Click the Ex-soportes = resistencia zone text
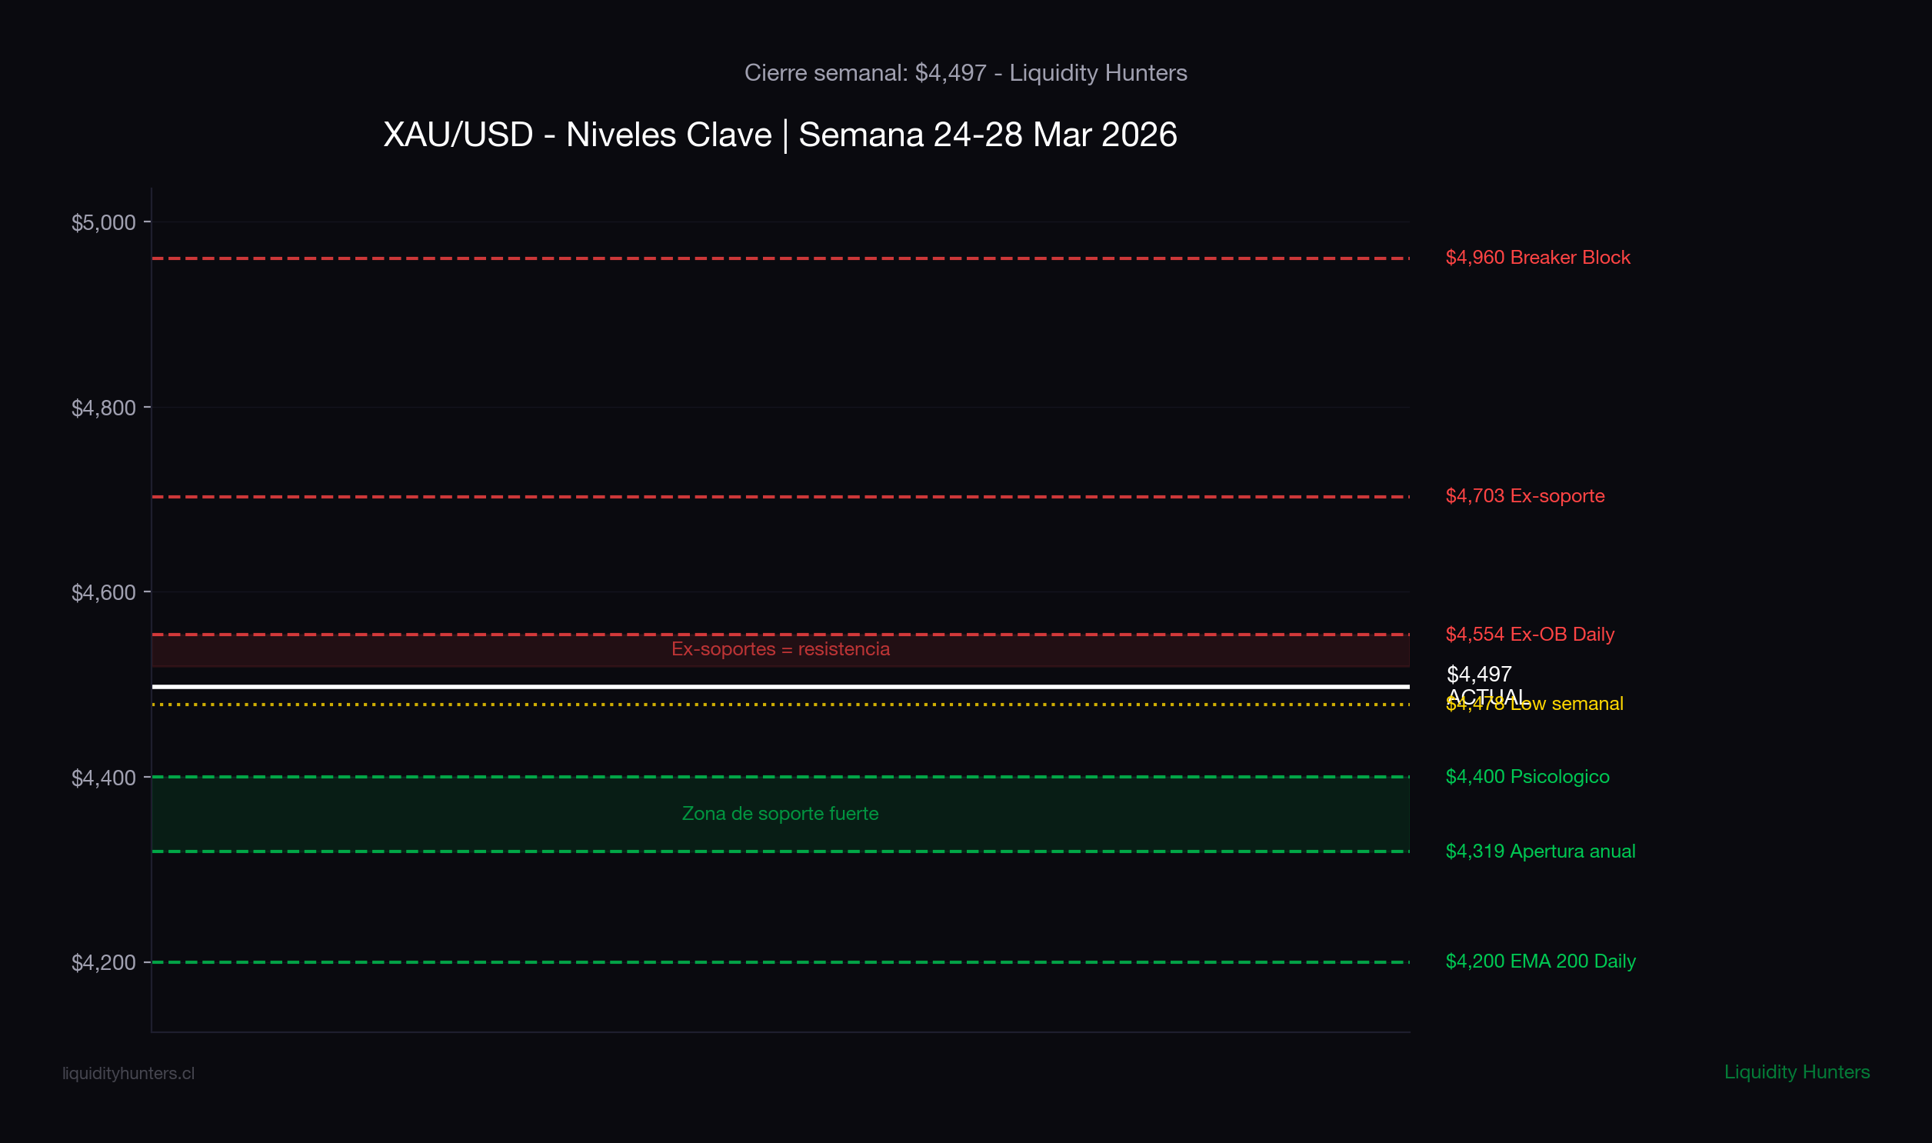 coord(780,649)
